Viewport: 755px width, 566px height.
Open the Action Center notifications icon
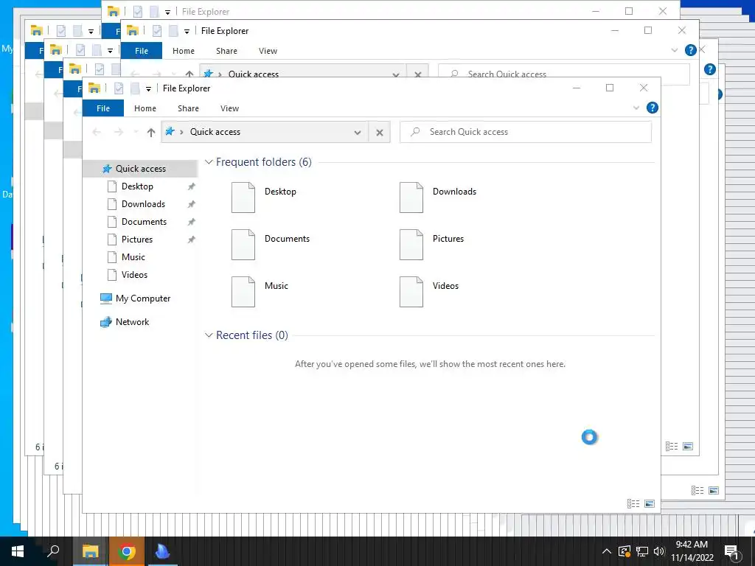click(x=731, y=552)
